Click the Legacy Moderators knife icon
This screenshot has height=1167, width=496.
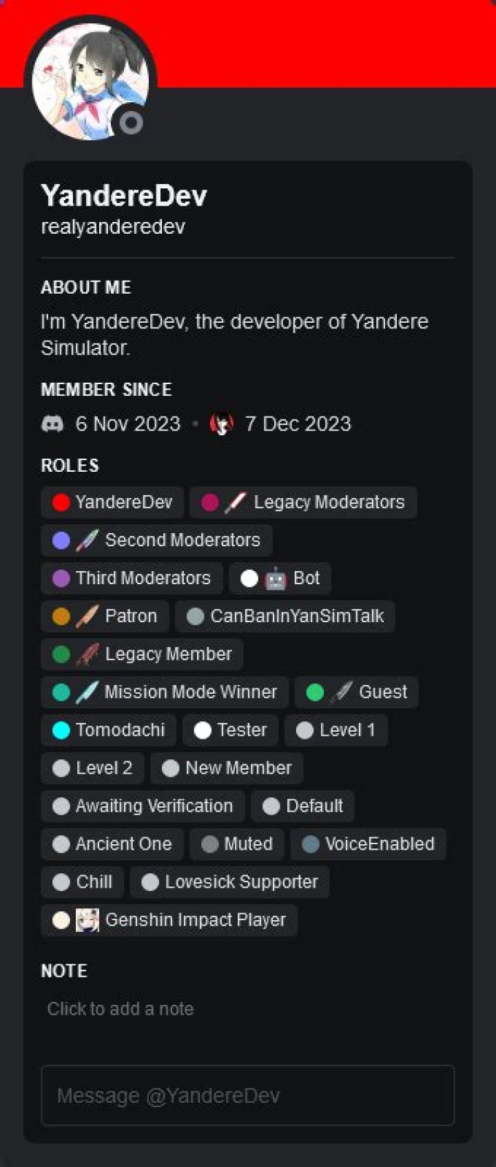(x=235, y=502)
